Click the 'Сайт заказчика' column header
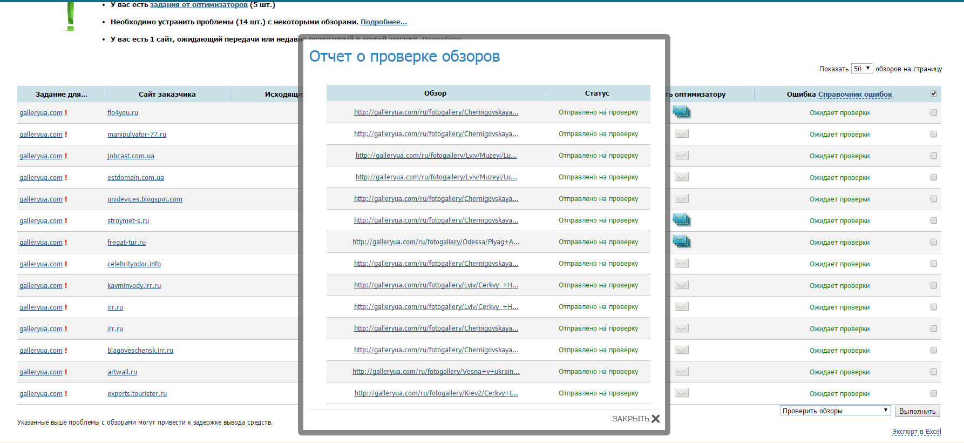The image size is (964, 443). click(167, 95)
